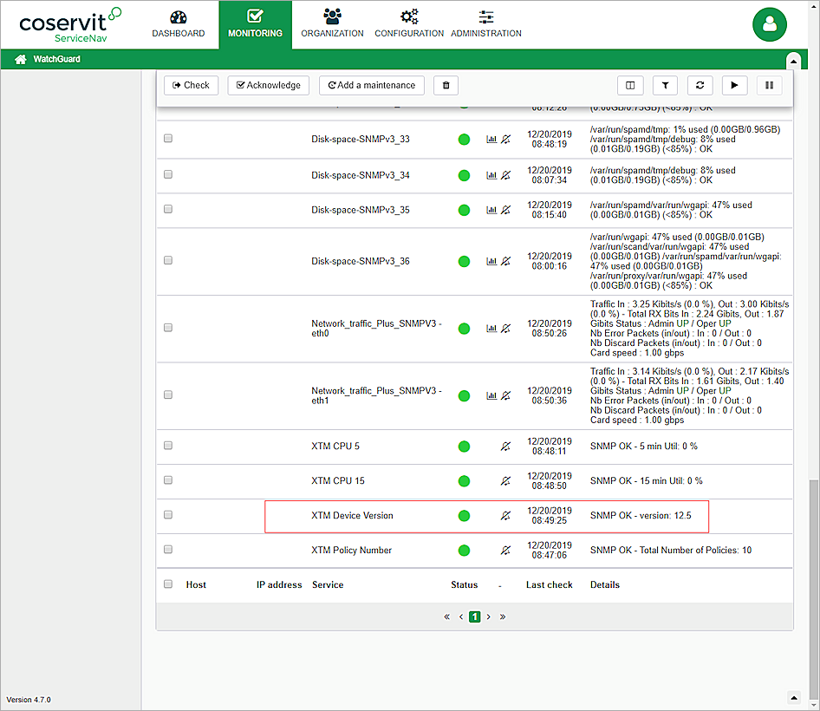Viewport: 820px width, 711px height.
Task: Click notification bell icon for XTM CPU 5
Action: click(506, 447)
